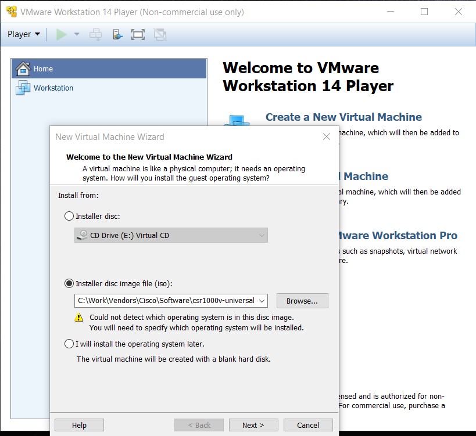Enter full screen mode icon

[x=138, y=34]
